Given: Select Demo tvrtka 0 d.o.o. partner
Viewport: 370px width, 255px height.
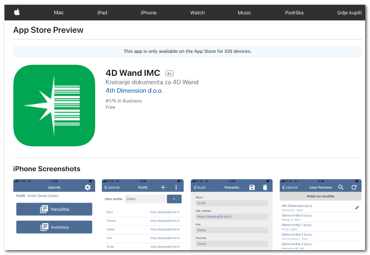Looking at the screenshot, I should click(x=321, y=217).
